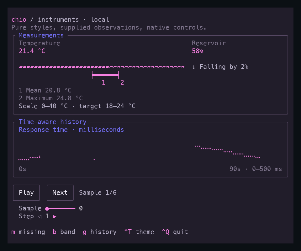
Task: Click the temperature gauge bar
Action: (x=102, y=67)
